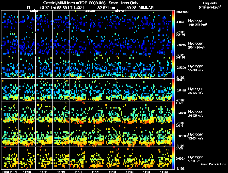
Task: Open the 24-35 keV panel above 11:41
Action: (x=146, y=112)
